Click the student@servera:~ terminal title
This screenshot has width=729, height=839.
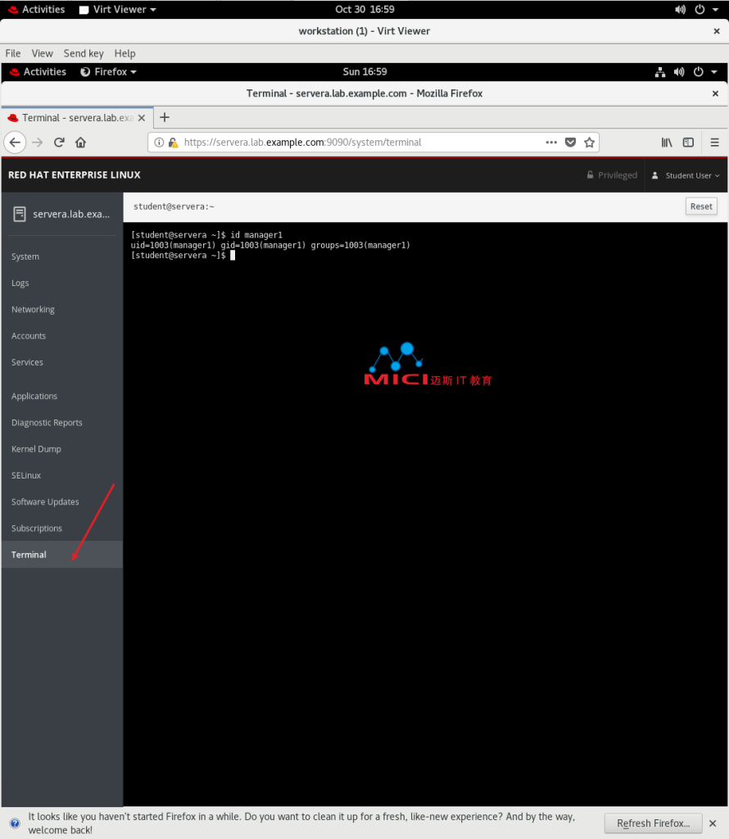coord(174,206)
